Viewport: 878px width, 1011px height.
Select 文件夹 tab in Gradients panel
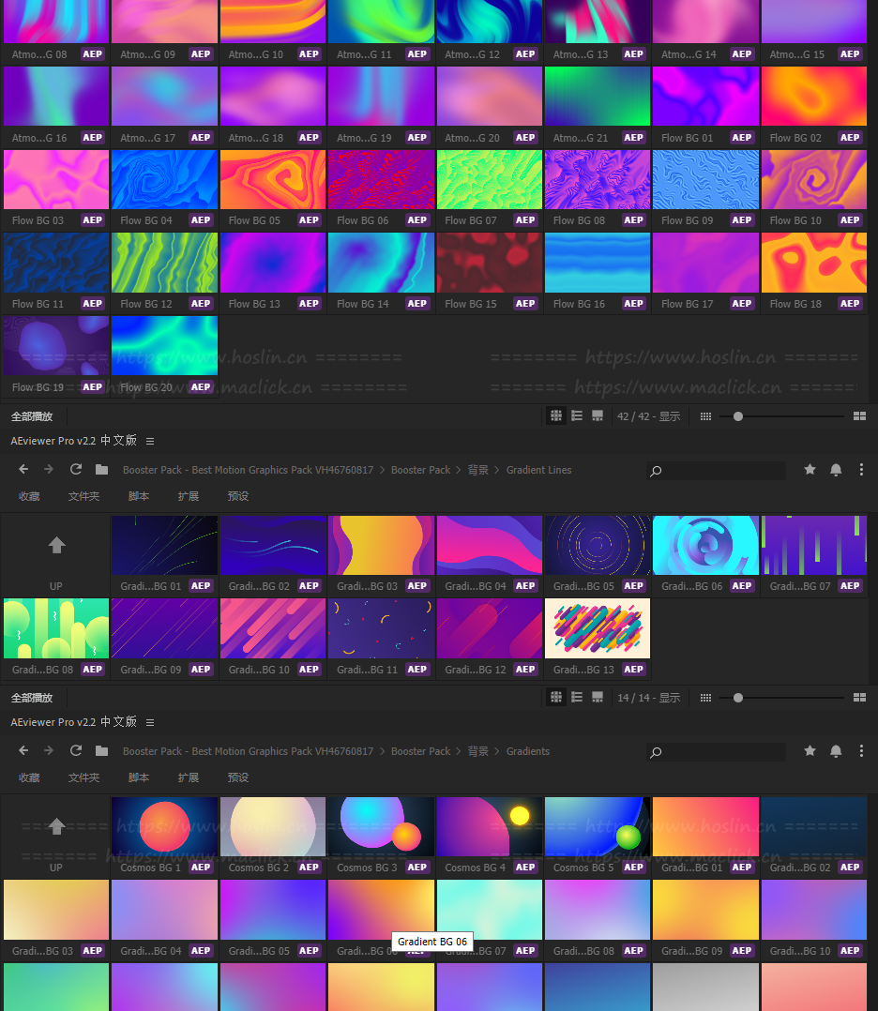point(83,777)
